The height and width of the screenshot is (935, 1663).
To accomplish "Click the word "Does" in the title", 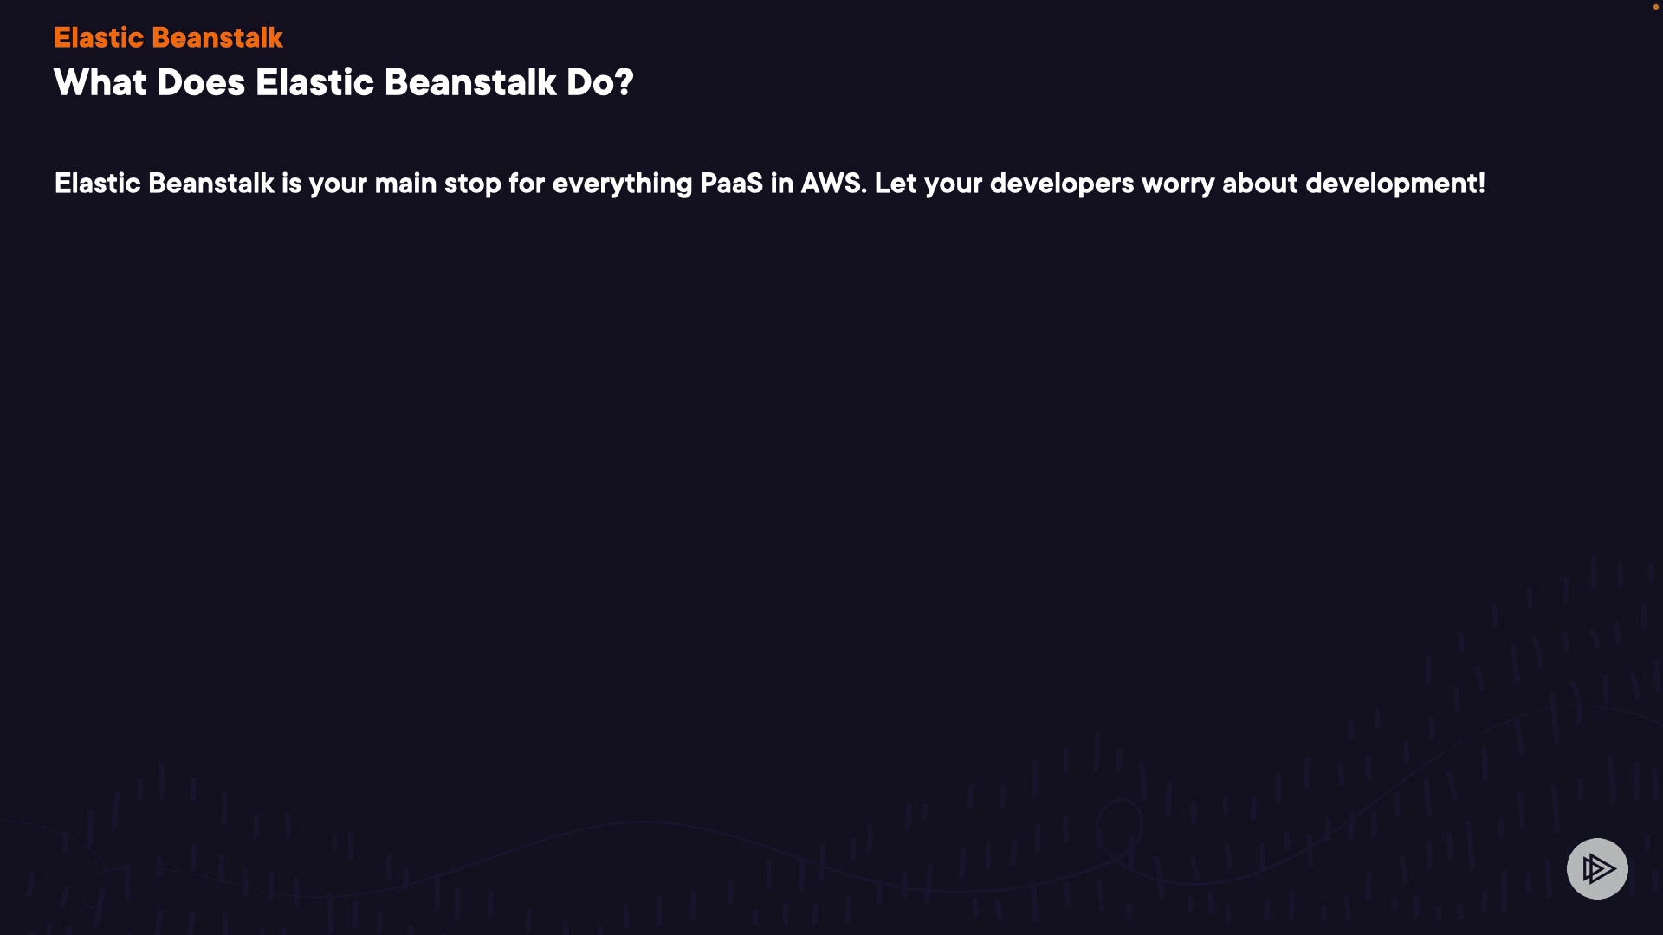I will click(201, 83).
